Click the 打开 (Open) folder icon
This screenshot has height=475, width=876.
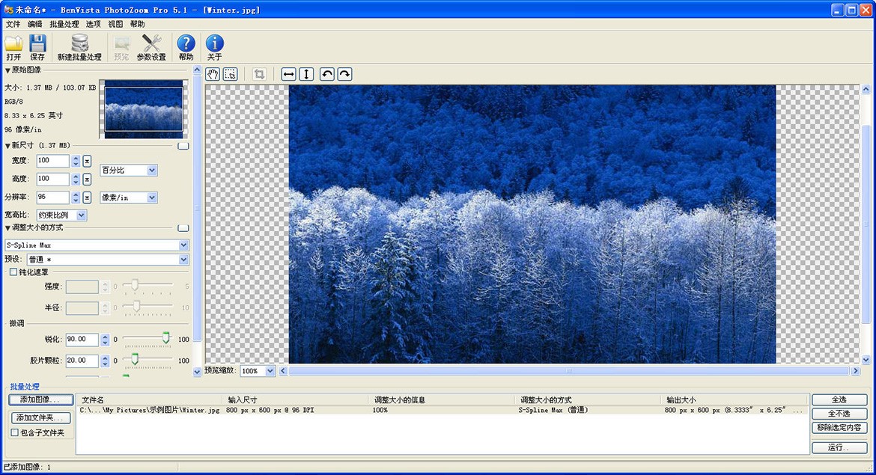pos(13,43)
